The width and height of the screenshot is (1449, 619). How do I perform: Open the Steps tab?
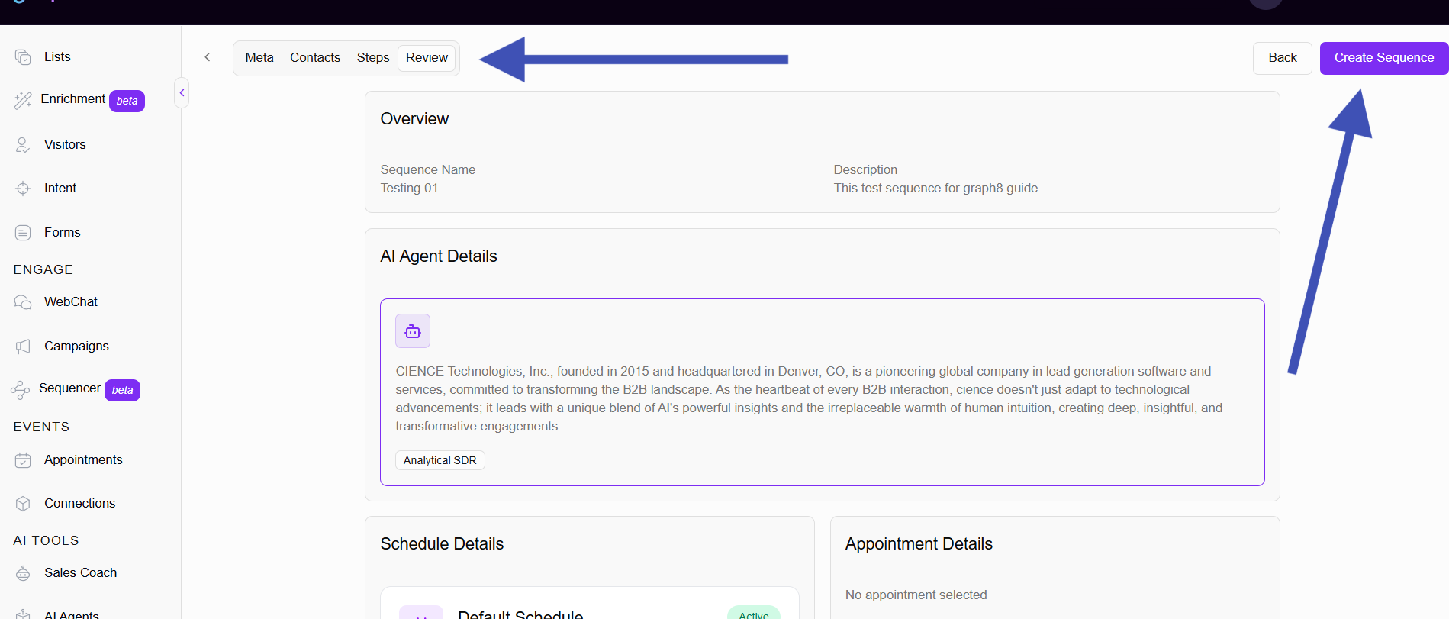pyautogui.click(x=373, y=58)
